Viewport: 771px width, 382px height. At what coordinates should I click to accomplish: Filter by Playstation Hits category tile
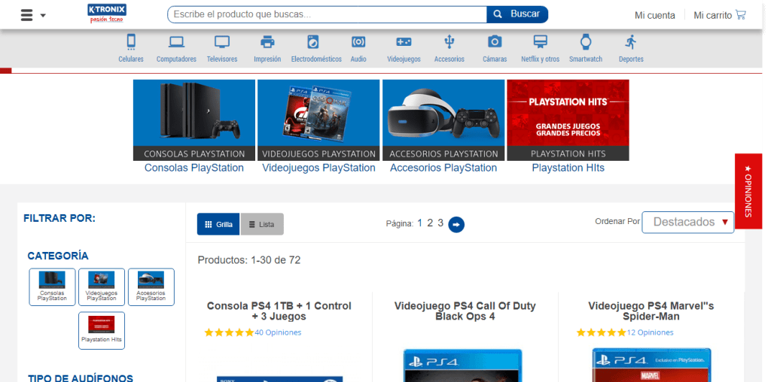(102, 330)
